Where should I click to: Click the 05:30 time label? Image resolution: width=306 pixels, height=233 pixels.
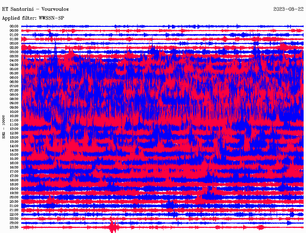14,73
